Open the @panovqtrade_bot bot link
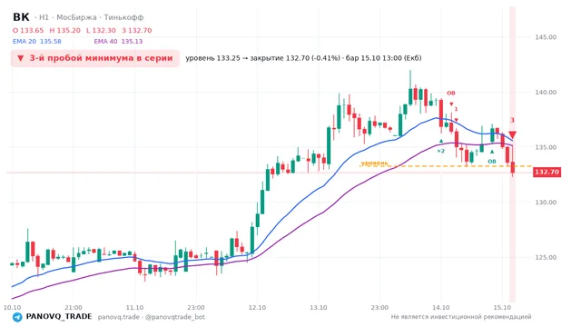Image resolution: width=581 pixels, height=327 pixels. click(175, 317)
